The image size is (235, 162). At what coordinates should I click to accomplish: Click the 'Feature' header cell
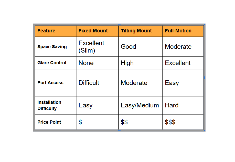click(x=56, y=31)
